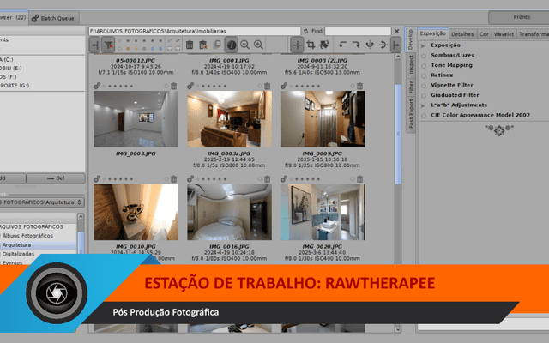Flip horizontally using the toolbar icon
This screenshot has width=549, height=343.
(x=370, y=45)
